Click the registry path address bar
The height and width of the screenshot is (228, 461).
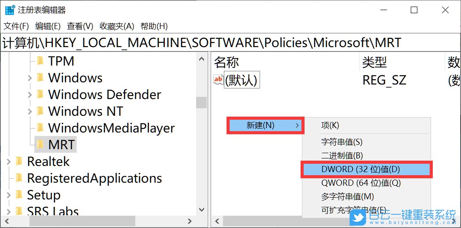point(230,43)
